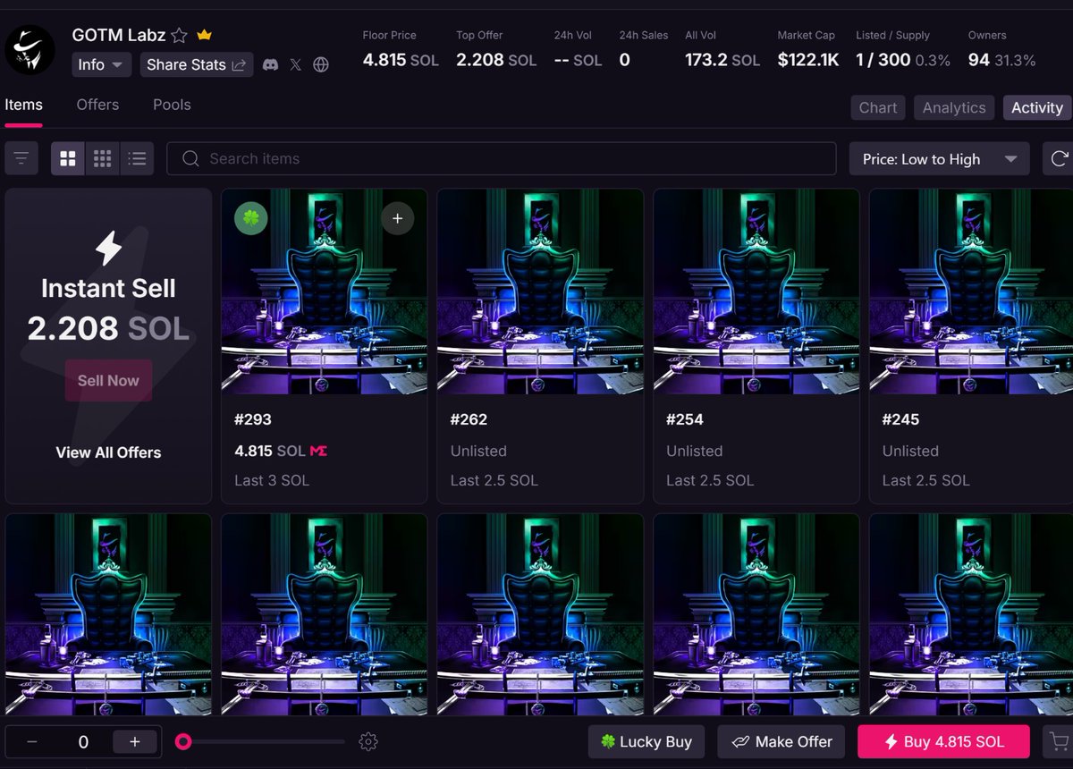Select the Items tab
Viewport: 1073px width, 769px height.
pos(23,105)
